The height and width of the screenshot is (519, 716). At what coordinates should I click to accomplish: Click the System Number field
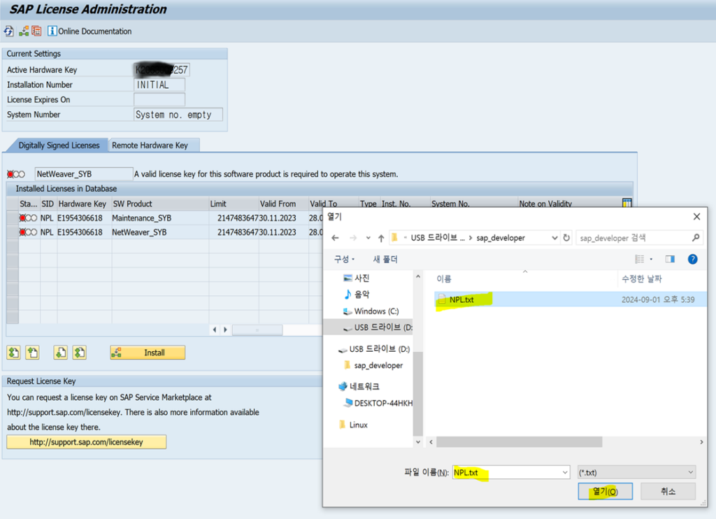point(178,114)
